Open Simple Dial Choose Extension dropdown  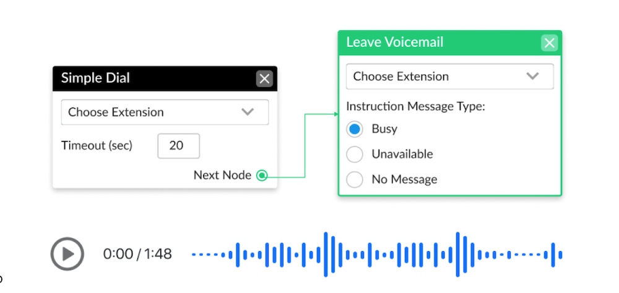(x=165, y=112)
